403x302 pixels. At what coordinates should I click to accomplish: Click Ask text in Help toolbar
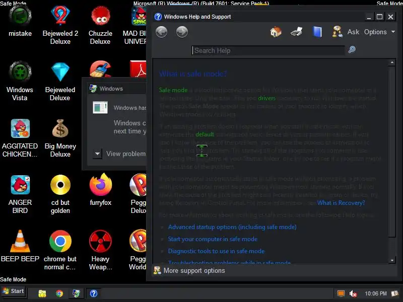click(x=354, y=32)
